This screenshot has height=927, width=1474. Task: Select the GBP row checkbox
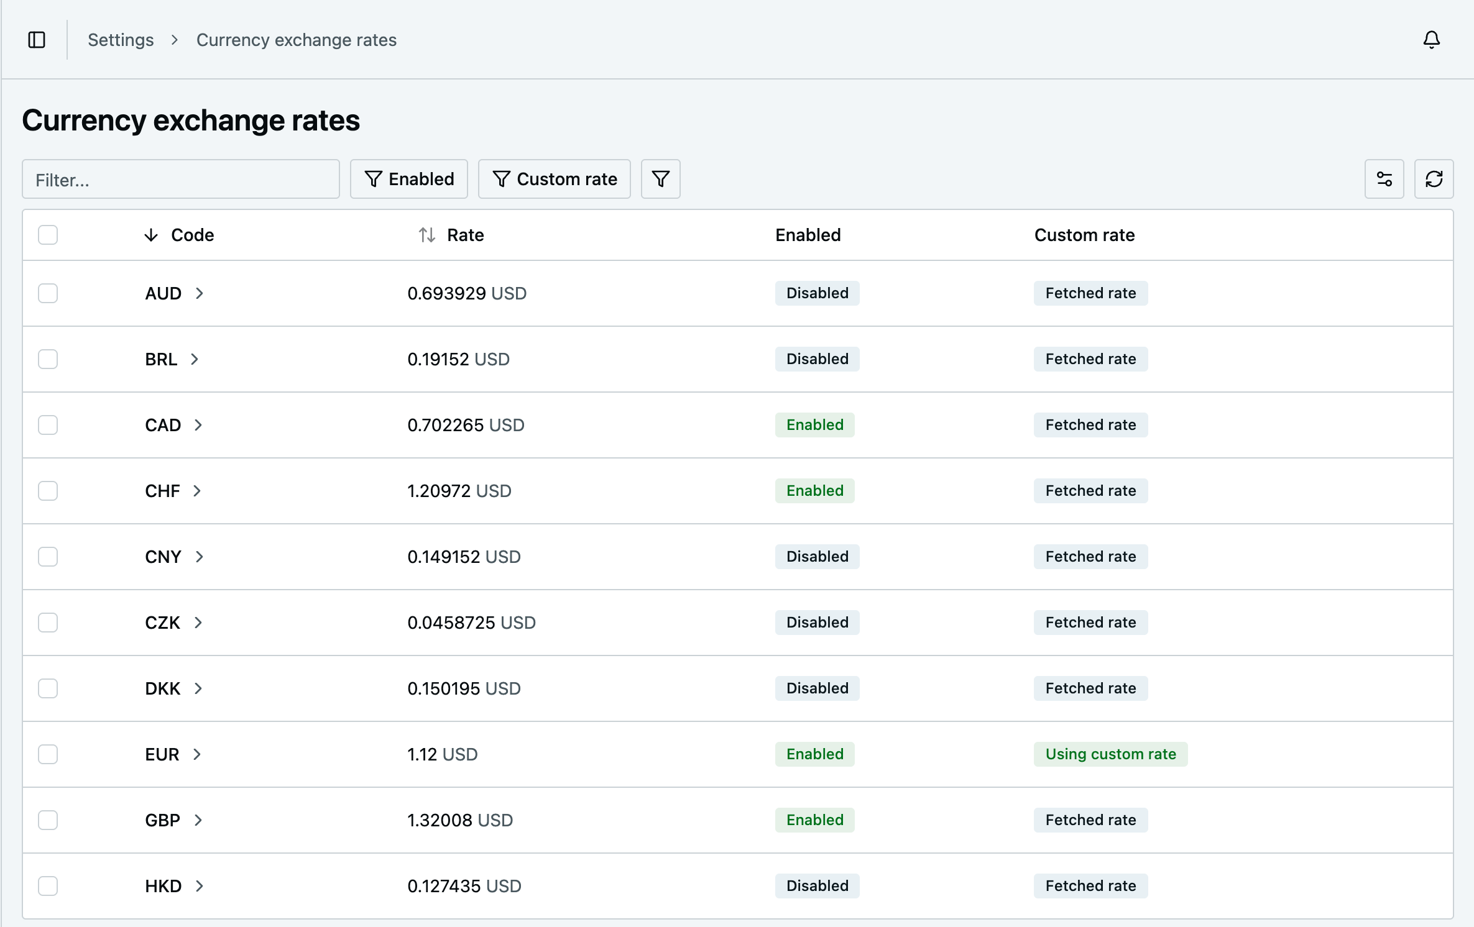pyautogui.click(x=48, y=820)
